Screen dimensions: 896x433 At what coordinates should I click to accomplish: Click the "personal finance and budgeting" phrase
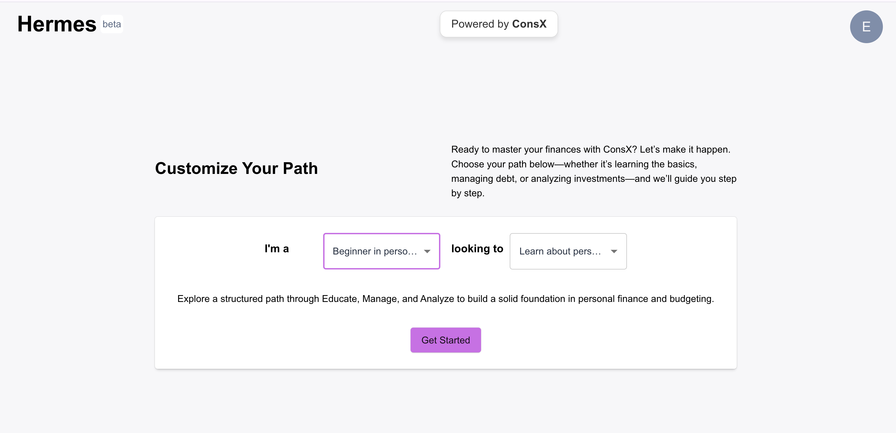646,299
